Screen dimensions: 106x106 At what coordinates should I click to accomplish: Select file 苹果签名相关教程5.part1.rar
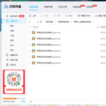click(x=49, y=33)
